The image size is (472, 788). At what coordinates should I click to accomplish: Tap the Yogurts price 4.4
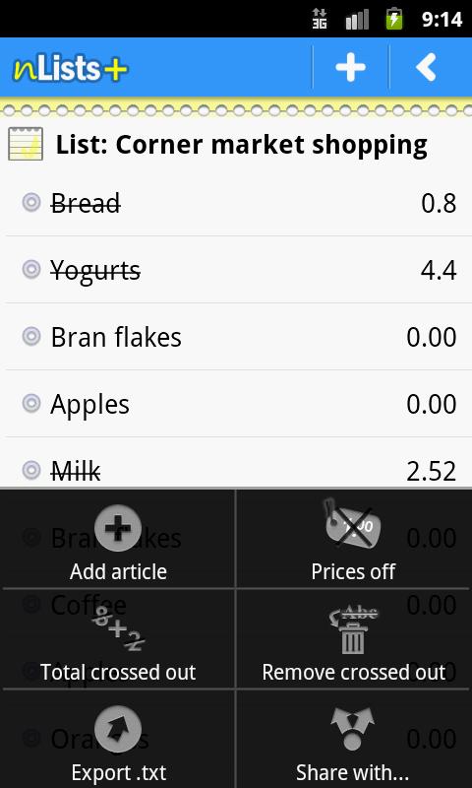click(x=439, y=271)
